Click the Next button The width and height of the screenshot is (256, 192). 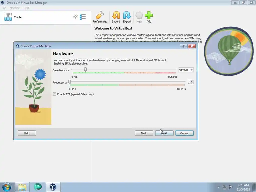[x=164, y=133]
